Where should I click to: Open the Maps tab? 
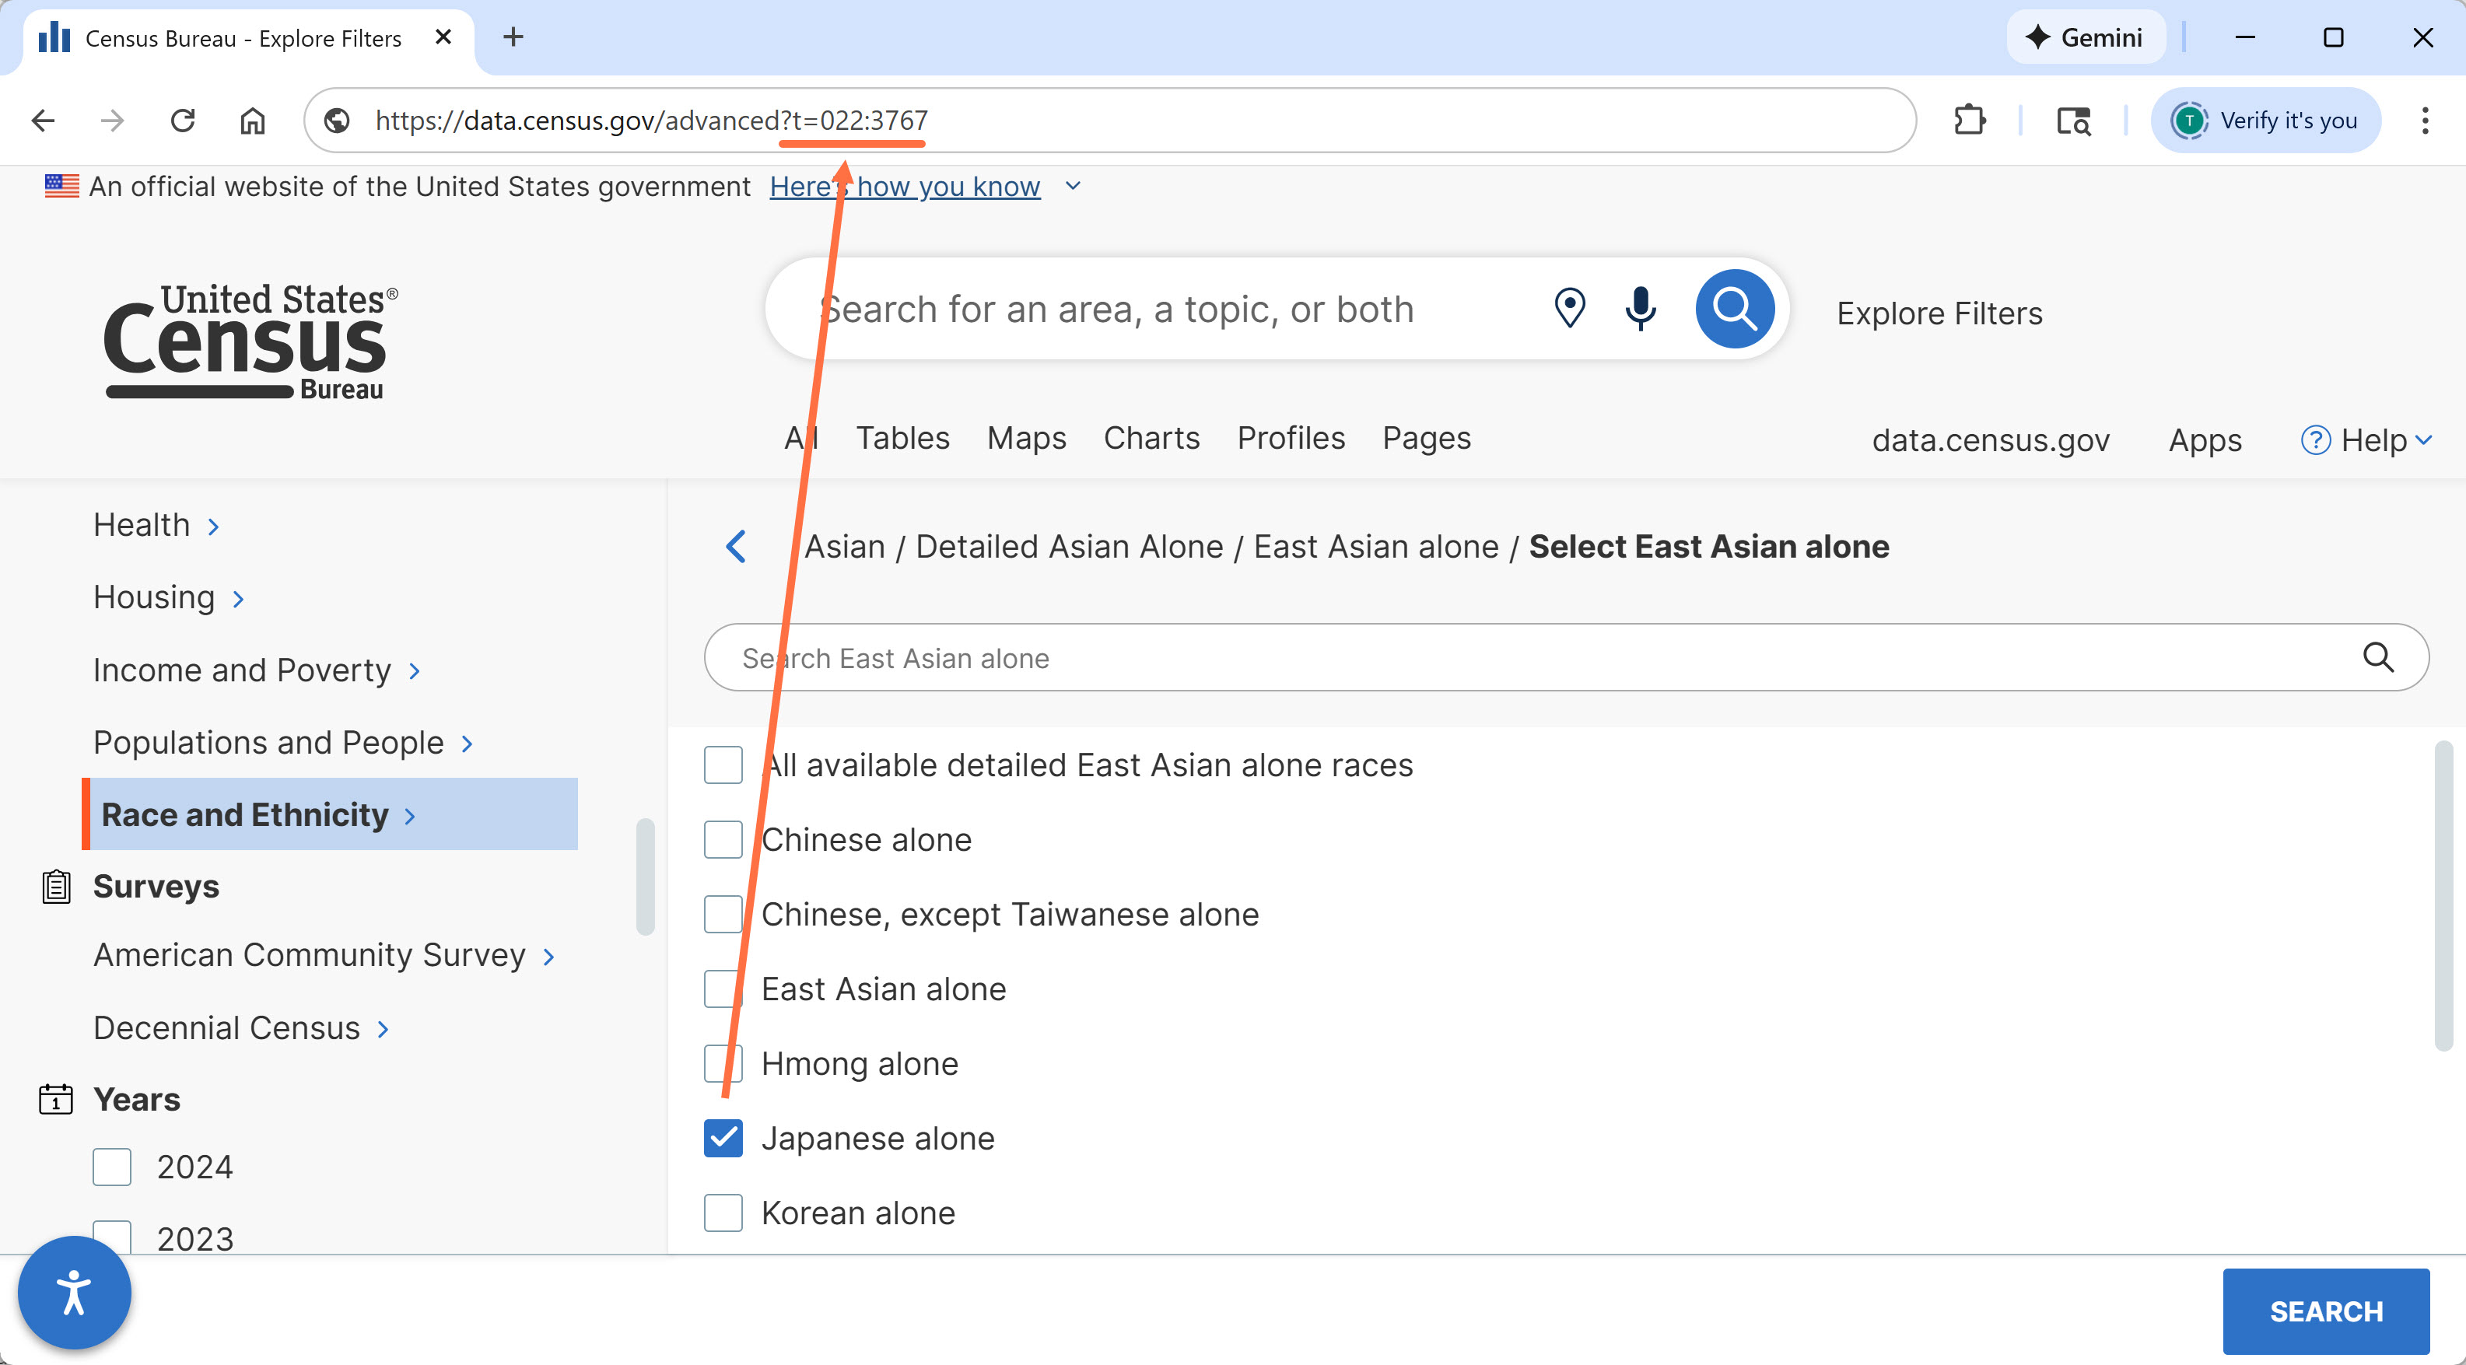(x=1026, y=437)
